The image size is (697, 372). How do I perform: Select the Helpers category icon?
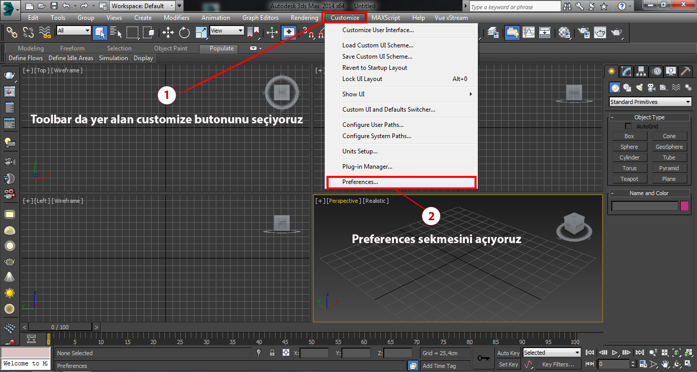click(x=663, y=88)
